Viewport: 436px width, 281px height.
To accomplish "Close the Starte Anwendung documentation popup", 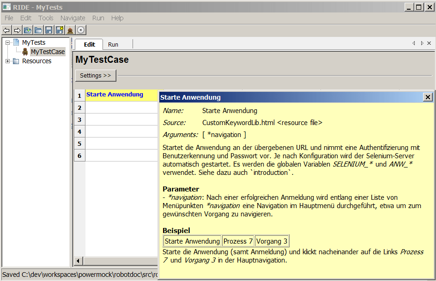I will click(428, 97).
